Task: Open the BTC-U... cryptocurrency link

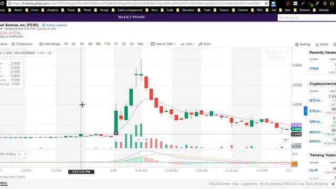Action: 316,100
